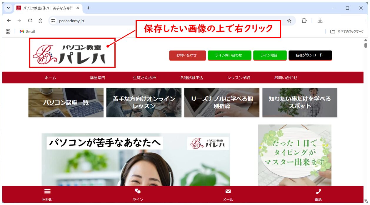Open the MENU hamburger icon in bottom bar
Screen dimensions: 370x205
point(47,191)
